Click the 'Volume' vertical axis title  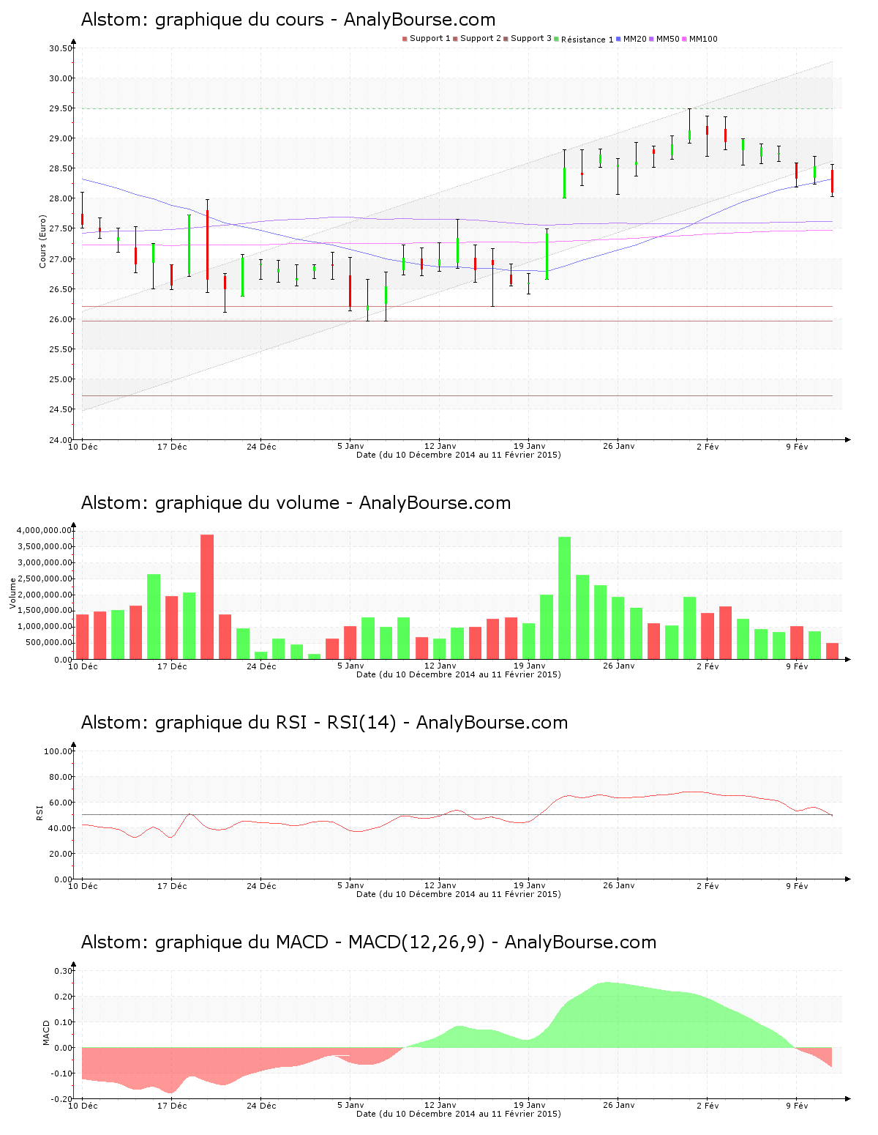12,593
